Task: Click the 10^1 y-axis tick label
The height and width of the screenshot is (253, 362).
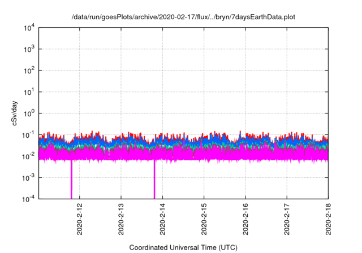Action: (x=28, y=91)
